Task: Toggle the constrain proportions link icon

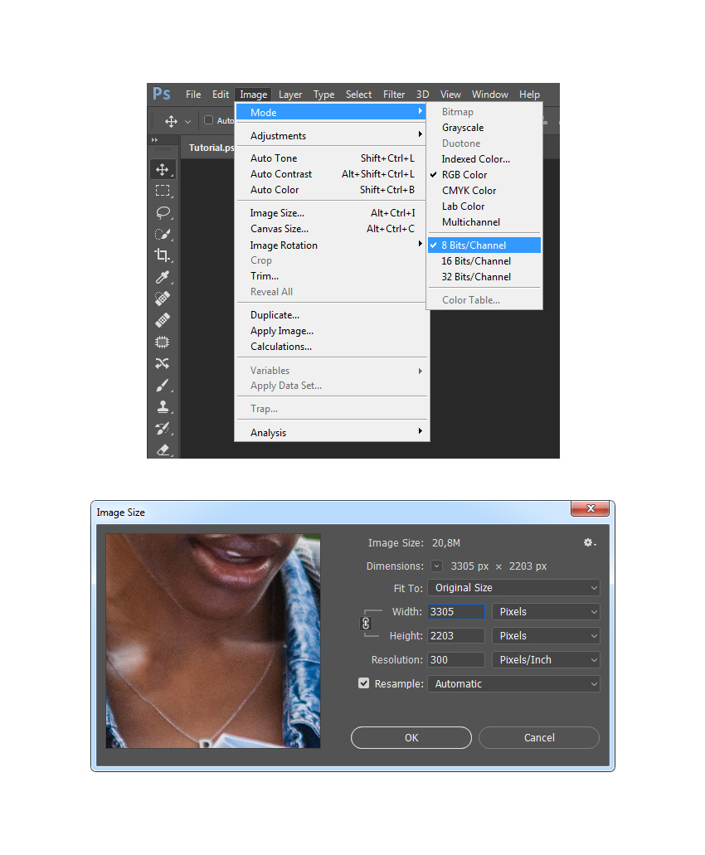Action: point(366,624)
